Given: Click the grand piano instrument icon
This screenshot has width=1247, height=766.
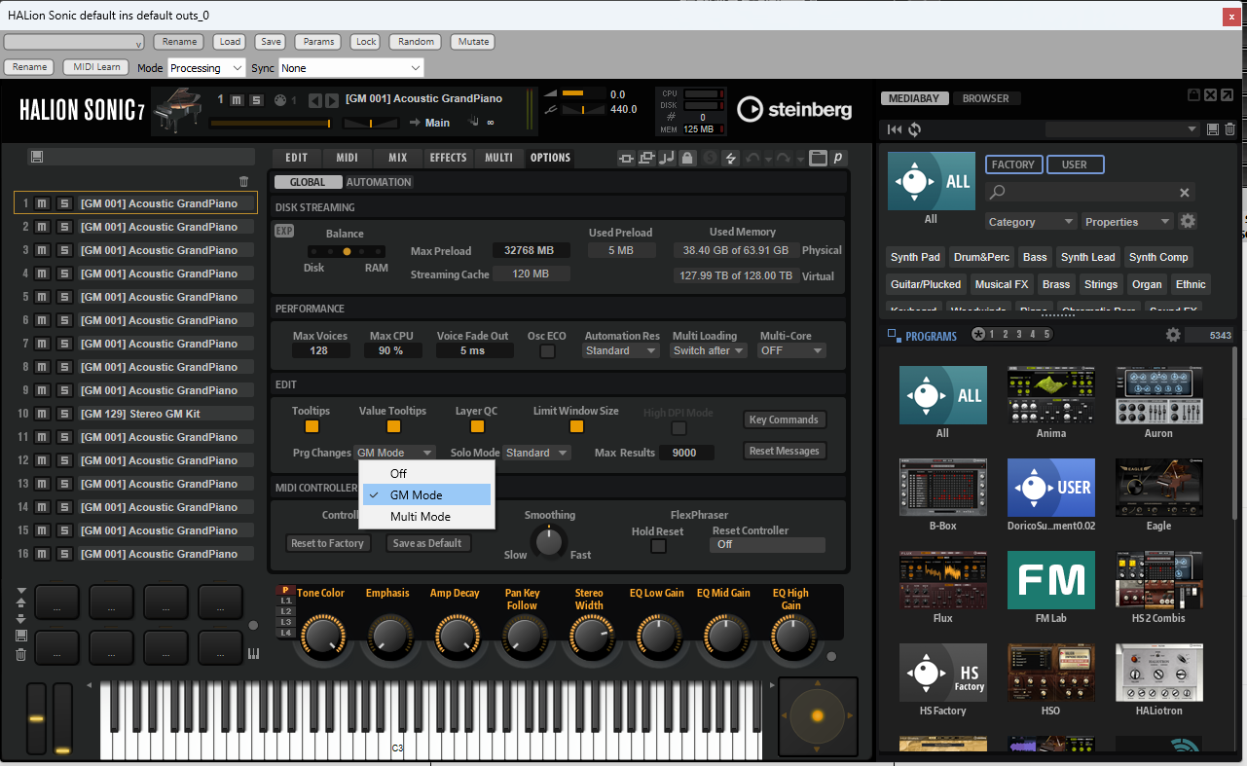Looking at the screenshot, I should [x=178, y=109].
